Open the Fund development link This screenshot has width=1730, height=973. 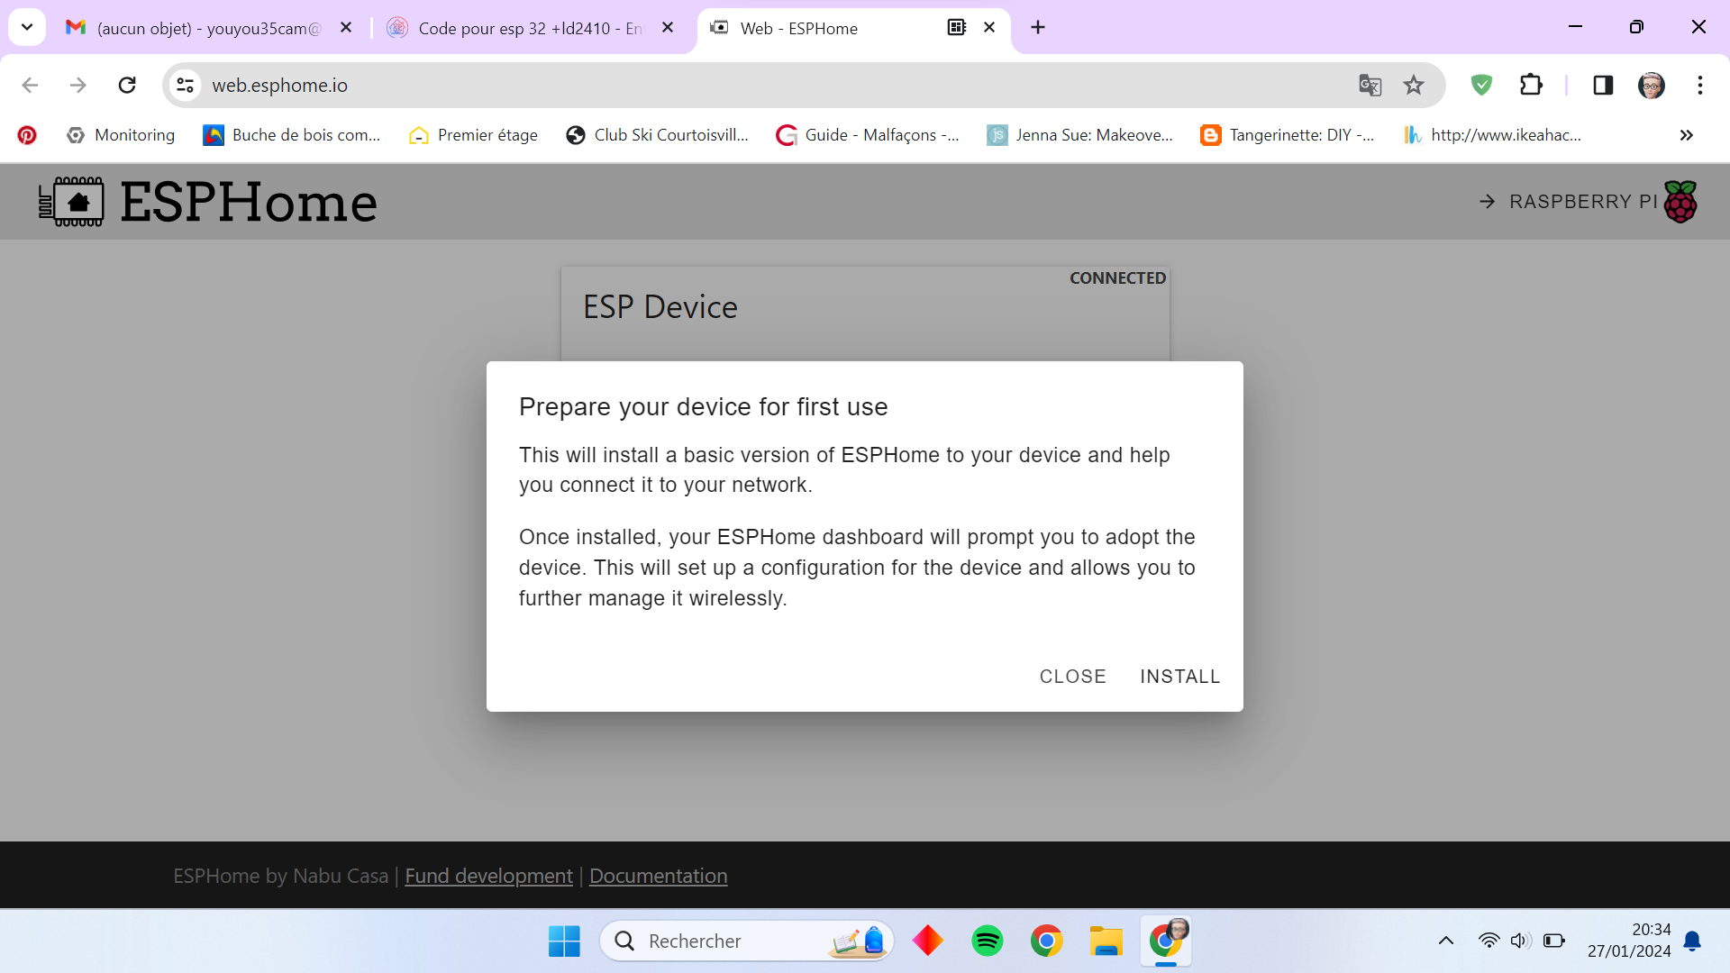pyautogui.click(x=488, y=876)
